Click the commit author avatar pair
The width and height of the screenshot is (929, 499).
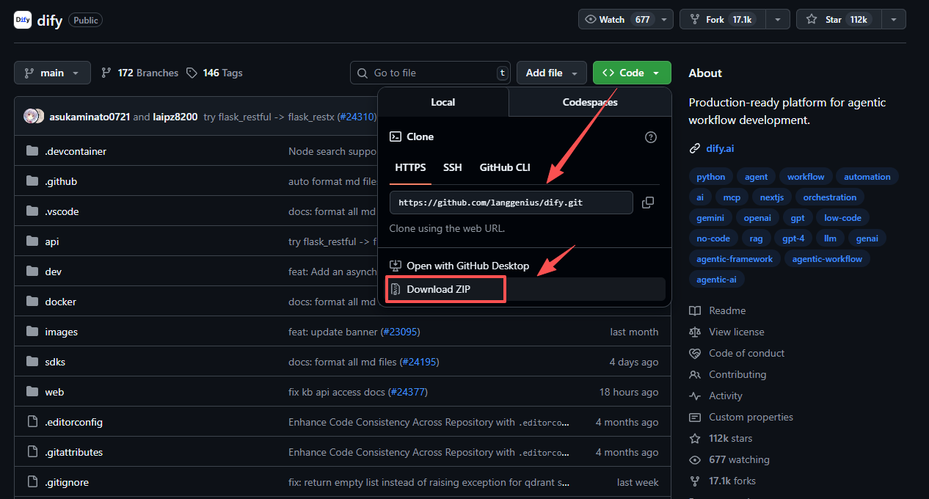click(x=33, y=116)
